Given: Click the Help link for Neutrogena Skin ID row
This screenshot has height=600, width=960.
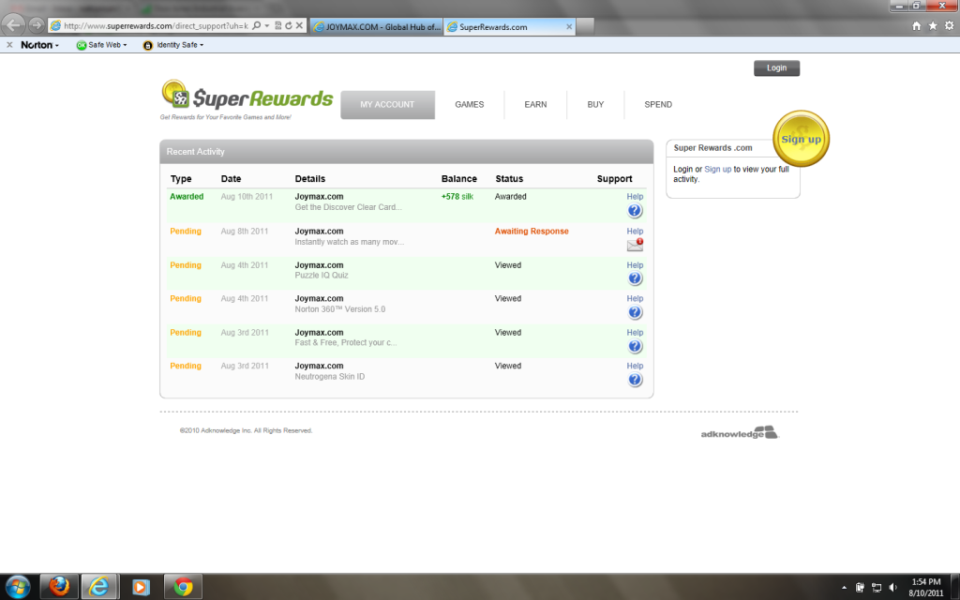Looking at the screenshot, I should (635, 367).
